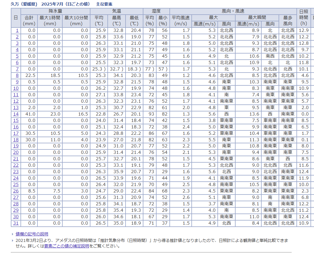Viewport: 314px width, 253px height.
Task: Select the day 19 link
Action: (16, 146)
